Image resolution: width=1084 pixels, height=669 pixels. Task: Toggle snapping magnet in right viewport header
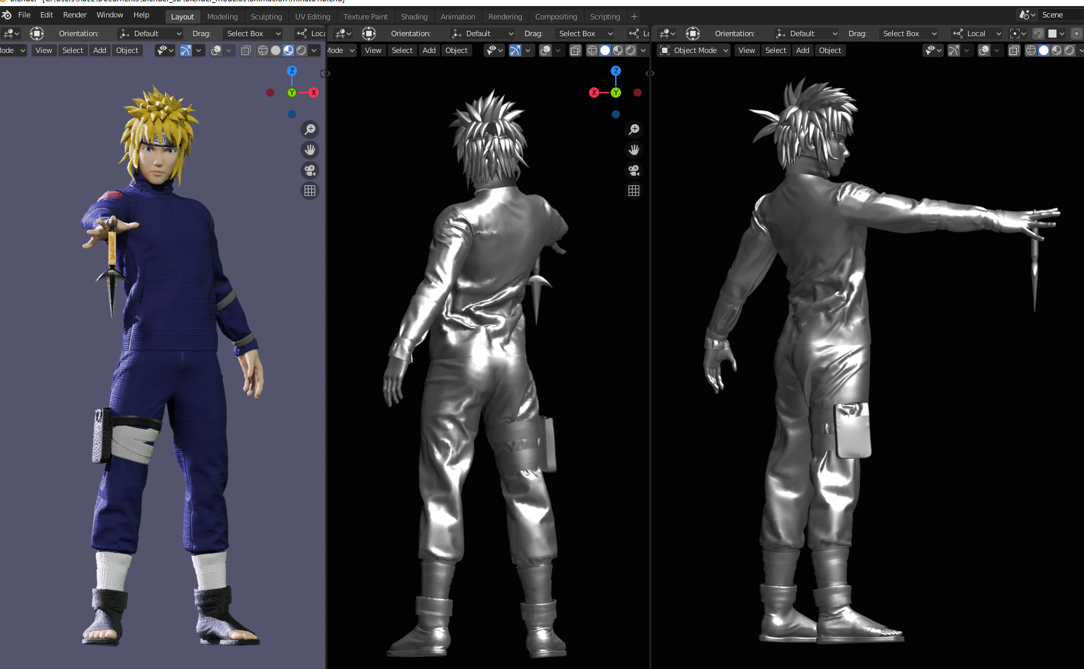pyautogui.click(x=1038, y=34)
